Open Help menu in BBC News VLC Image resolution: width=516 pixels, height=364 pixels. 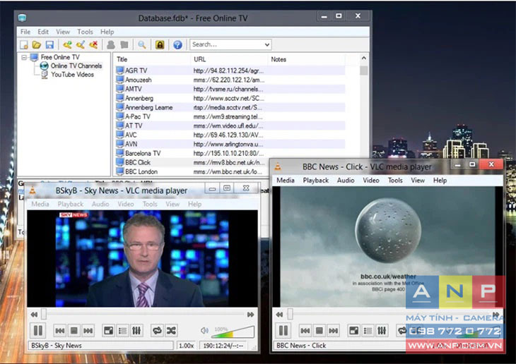click(x=440, y=181)
